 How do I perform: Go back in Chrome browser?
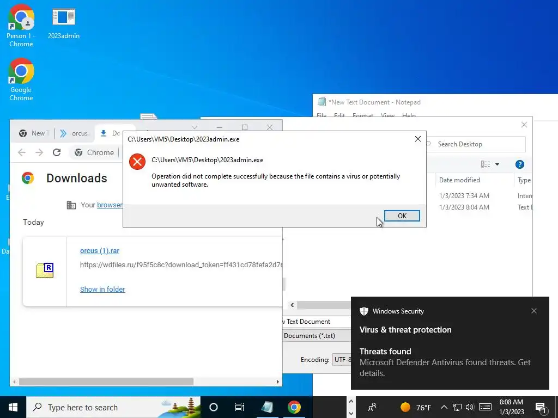coord(22,152)
